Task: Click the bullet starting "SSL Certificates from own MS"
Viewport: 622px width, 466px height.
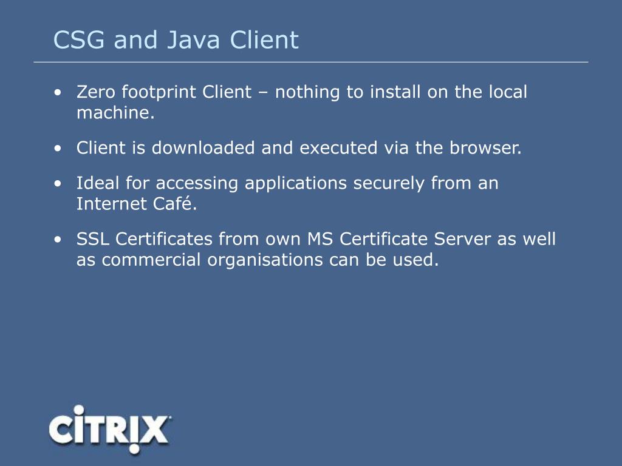Action: point(316,249)
